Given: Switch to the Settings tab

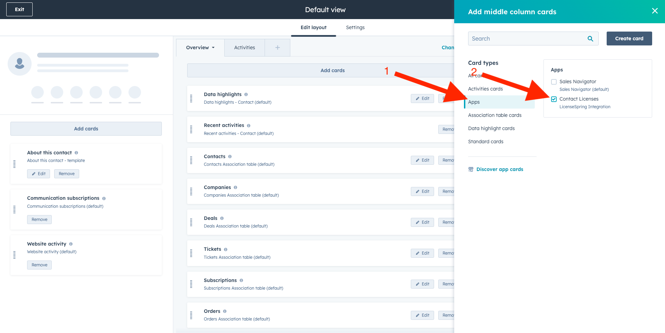Looking at the screenshot, I should 355,27.
